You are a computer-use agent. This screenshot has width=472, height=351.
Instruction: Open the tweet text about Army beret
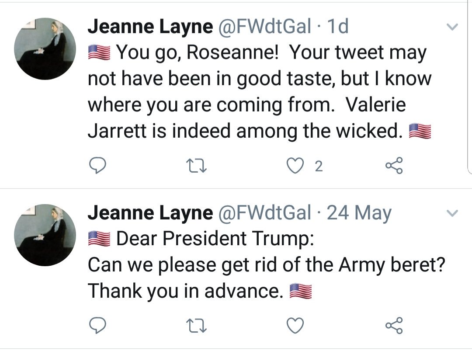pos(267,265)
